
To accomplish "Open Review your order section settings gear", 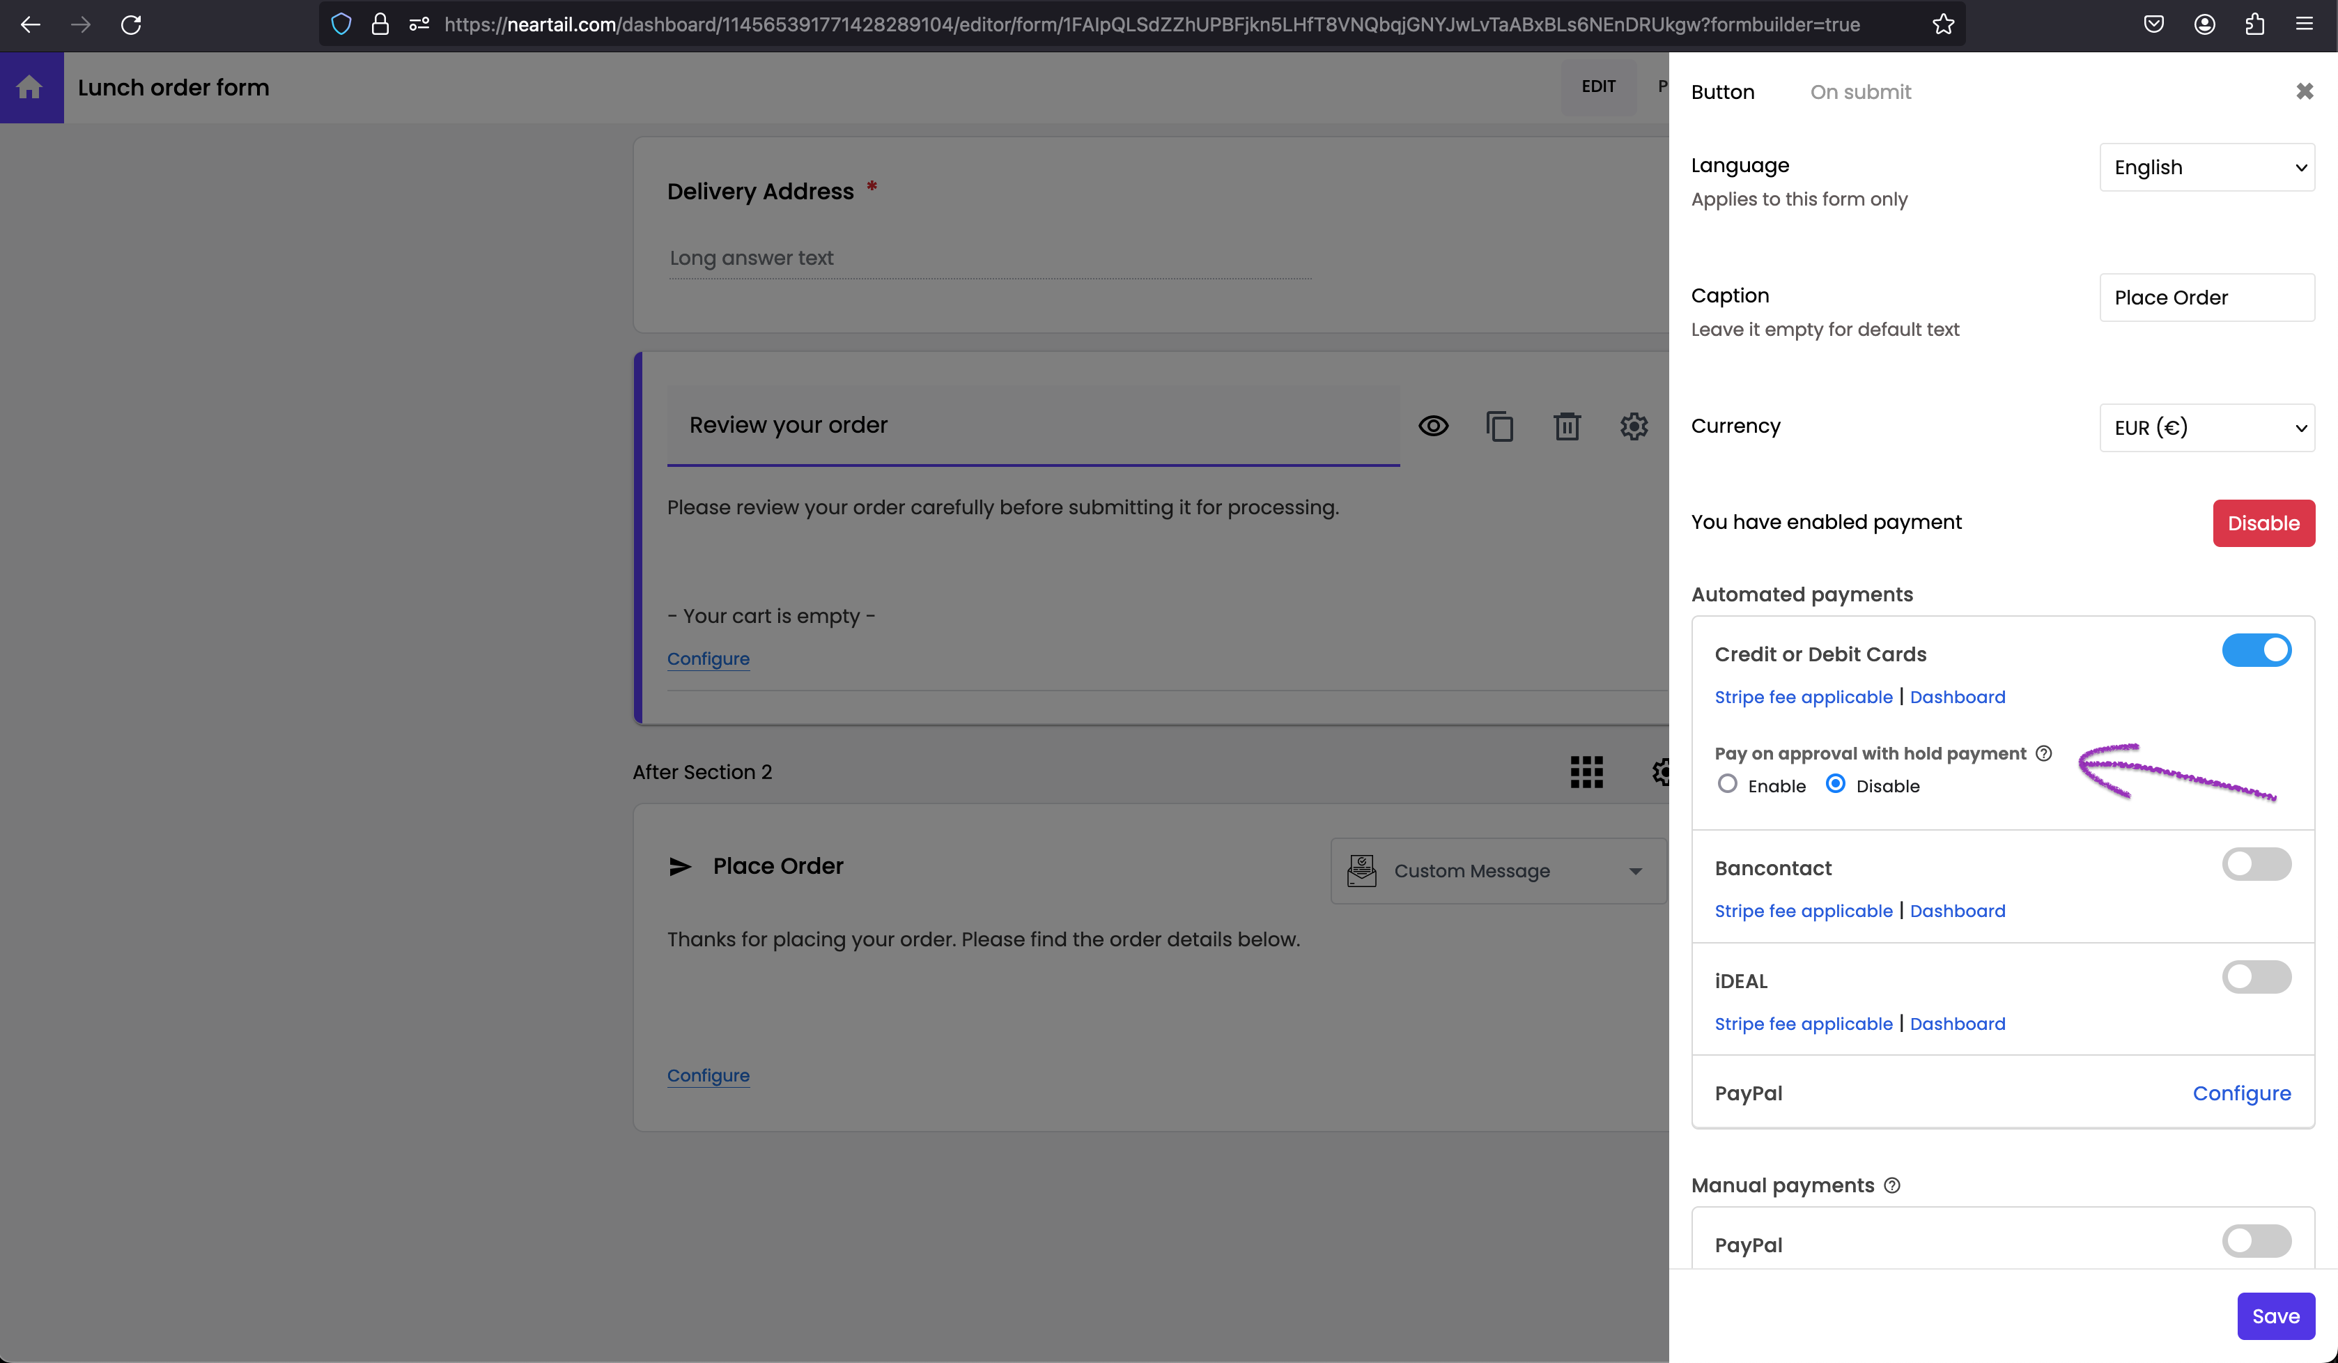I will click(1633, 426).
